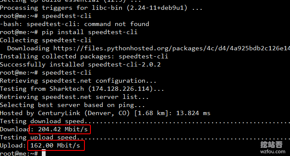Click 'Retrieving speedtest.net configuration' line
Screen dimensions: 290x156
pos(78,81)
